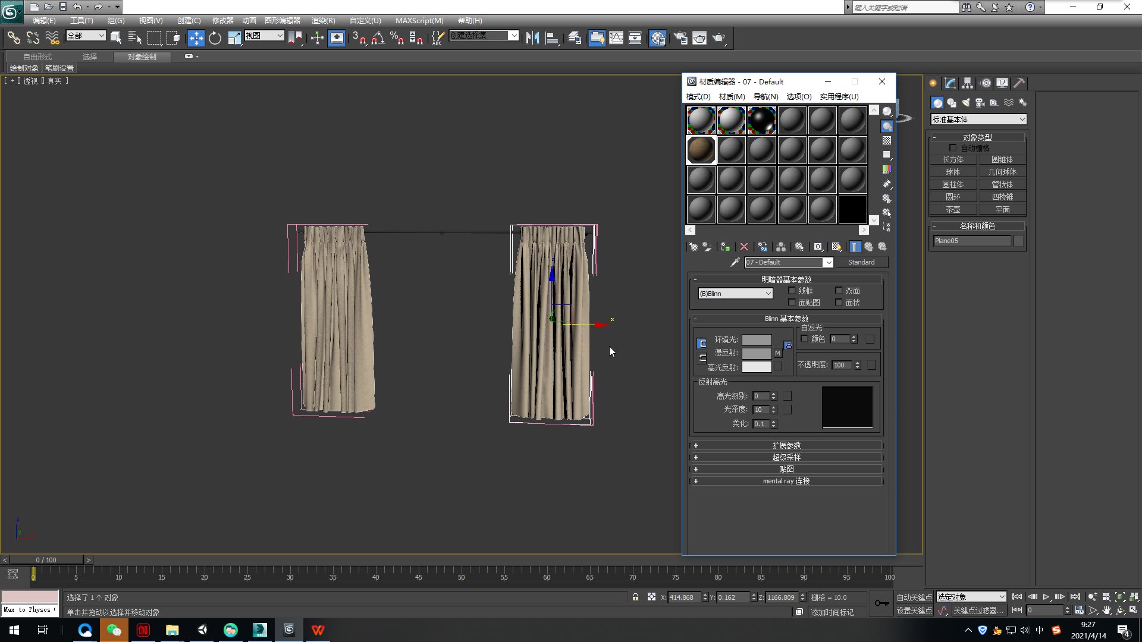
Task: Open the 材质(M) menu in Material Editor
Action: 732,97
